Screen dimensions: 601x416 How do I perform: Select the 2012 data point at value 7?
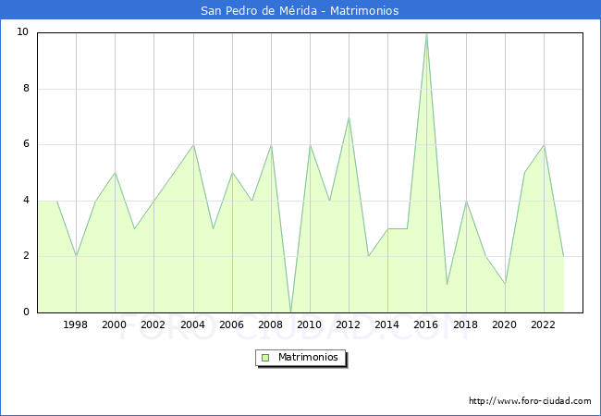[x=349, y=116]
